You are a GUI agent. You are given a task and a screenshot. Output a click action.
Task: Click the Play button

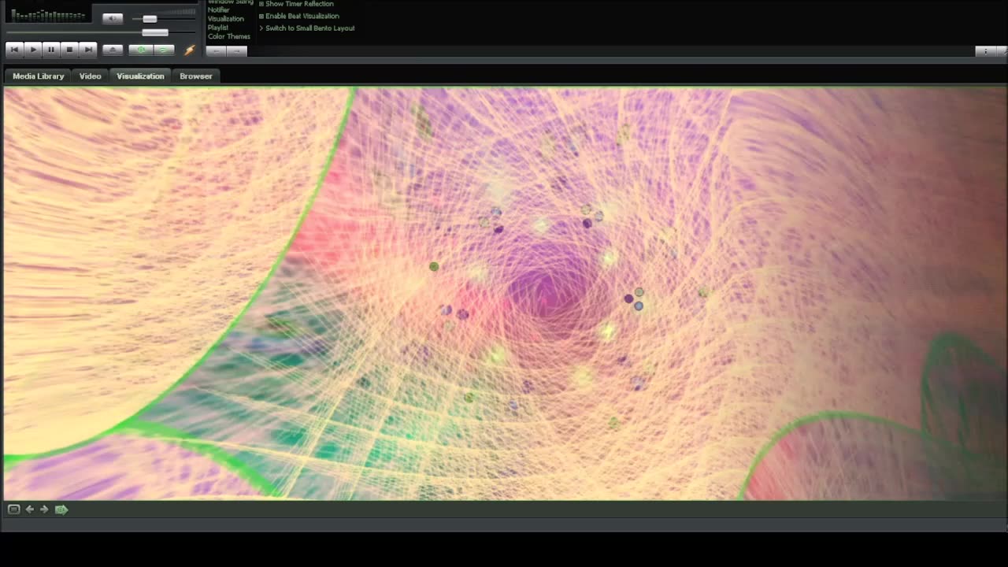pos(33,50)
